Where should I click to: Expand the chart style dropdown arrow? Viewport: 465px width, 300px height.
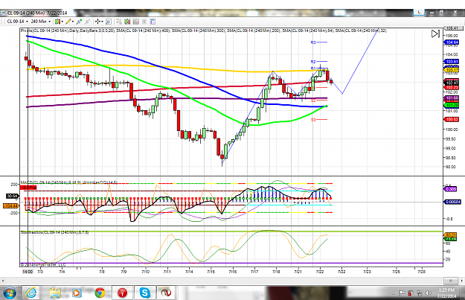62,22
